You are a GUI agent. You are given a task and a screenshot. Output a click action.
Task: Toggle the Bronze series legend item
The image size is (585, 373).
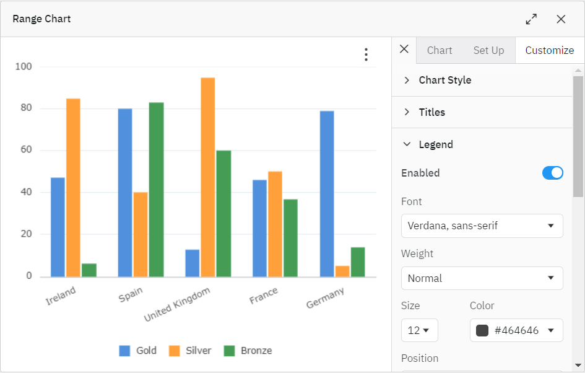point(248,351)
